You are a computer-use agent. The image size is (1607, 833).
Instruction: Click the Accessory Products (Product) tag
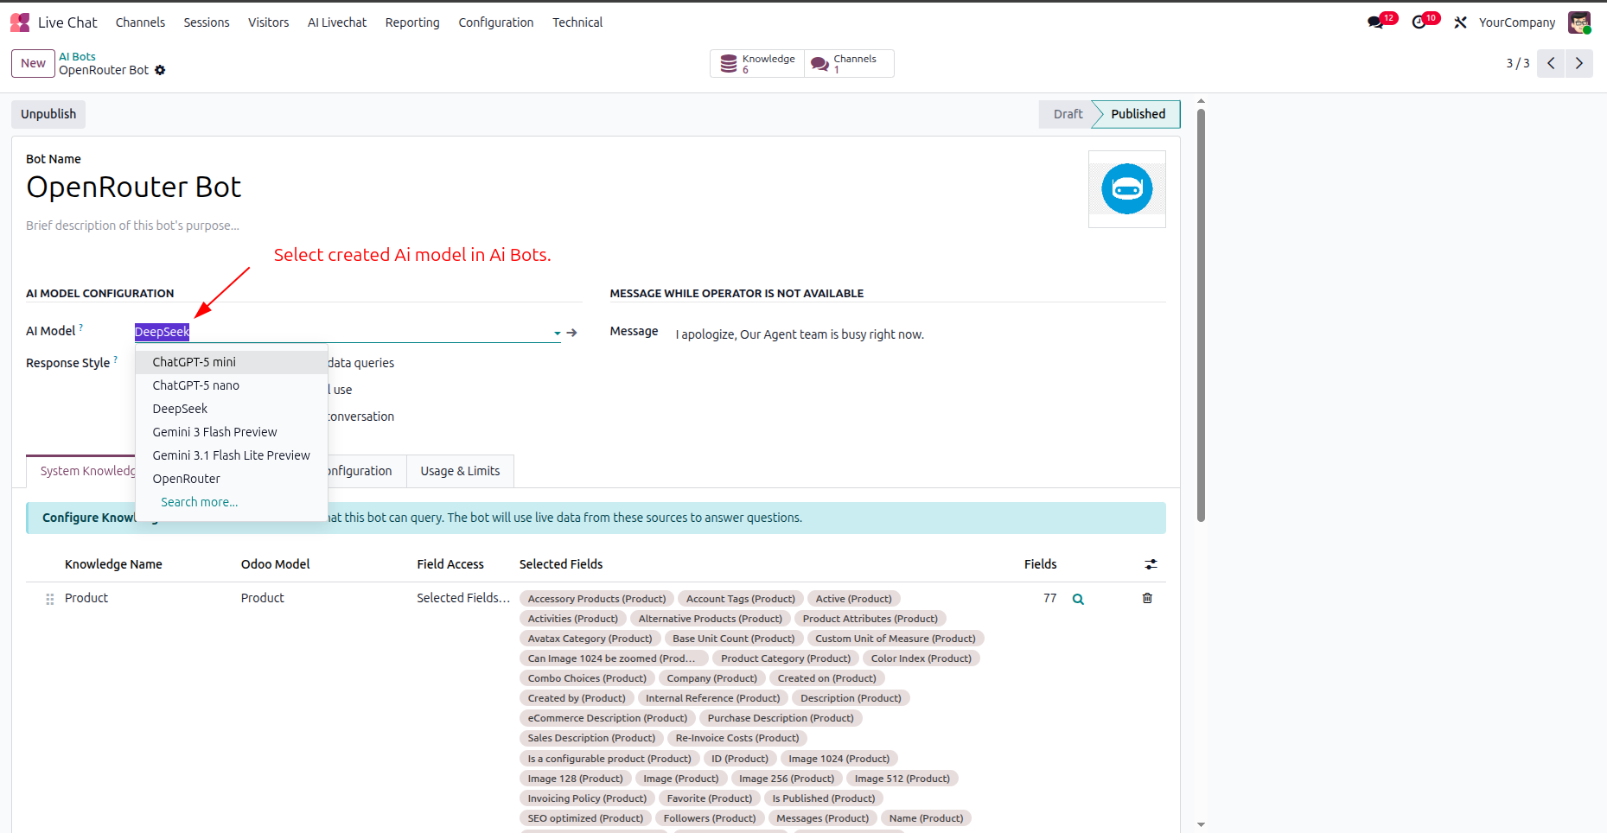(596, 599)
